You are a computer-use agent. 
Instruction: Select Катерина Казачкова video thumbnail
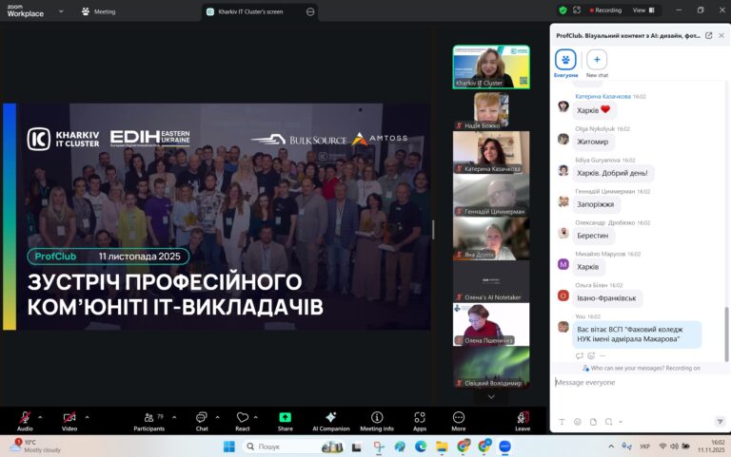tap(491, 152)
